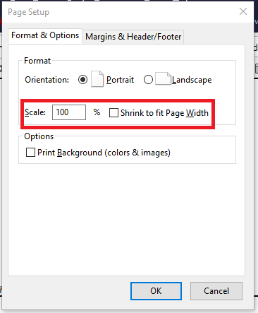
Task: Select the Portrait orientation radio button
Action: [82, 80]
